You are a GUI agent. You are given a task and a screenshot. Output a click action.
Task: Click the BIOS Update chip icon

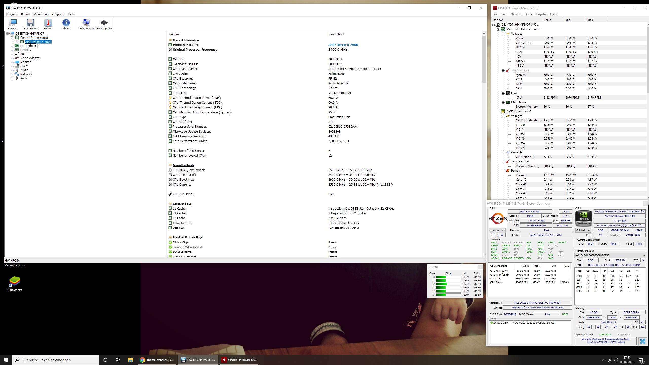[104, 24]
